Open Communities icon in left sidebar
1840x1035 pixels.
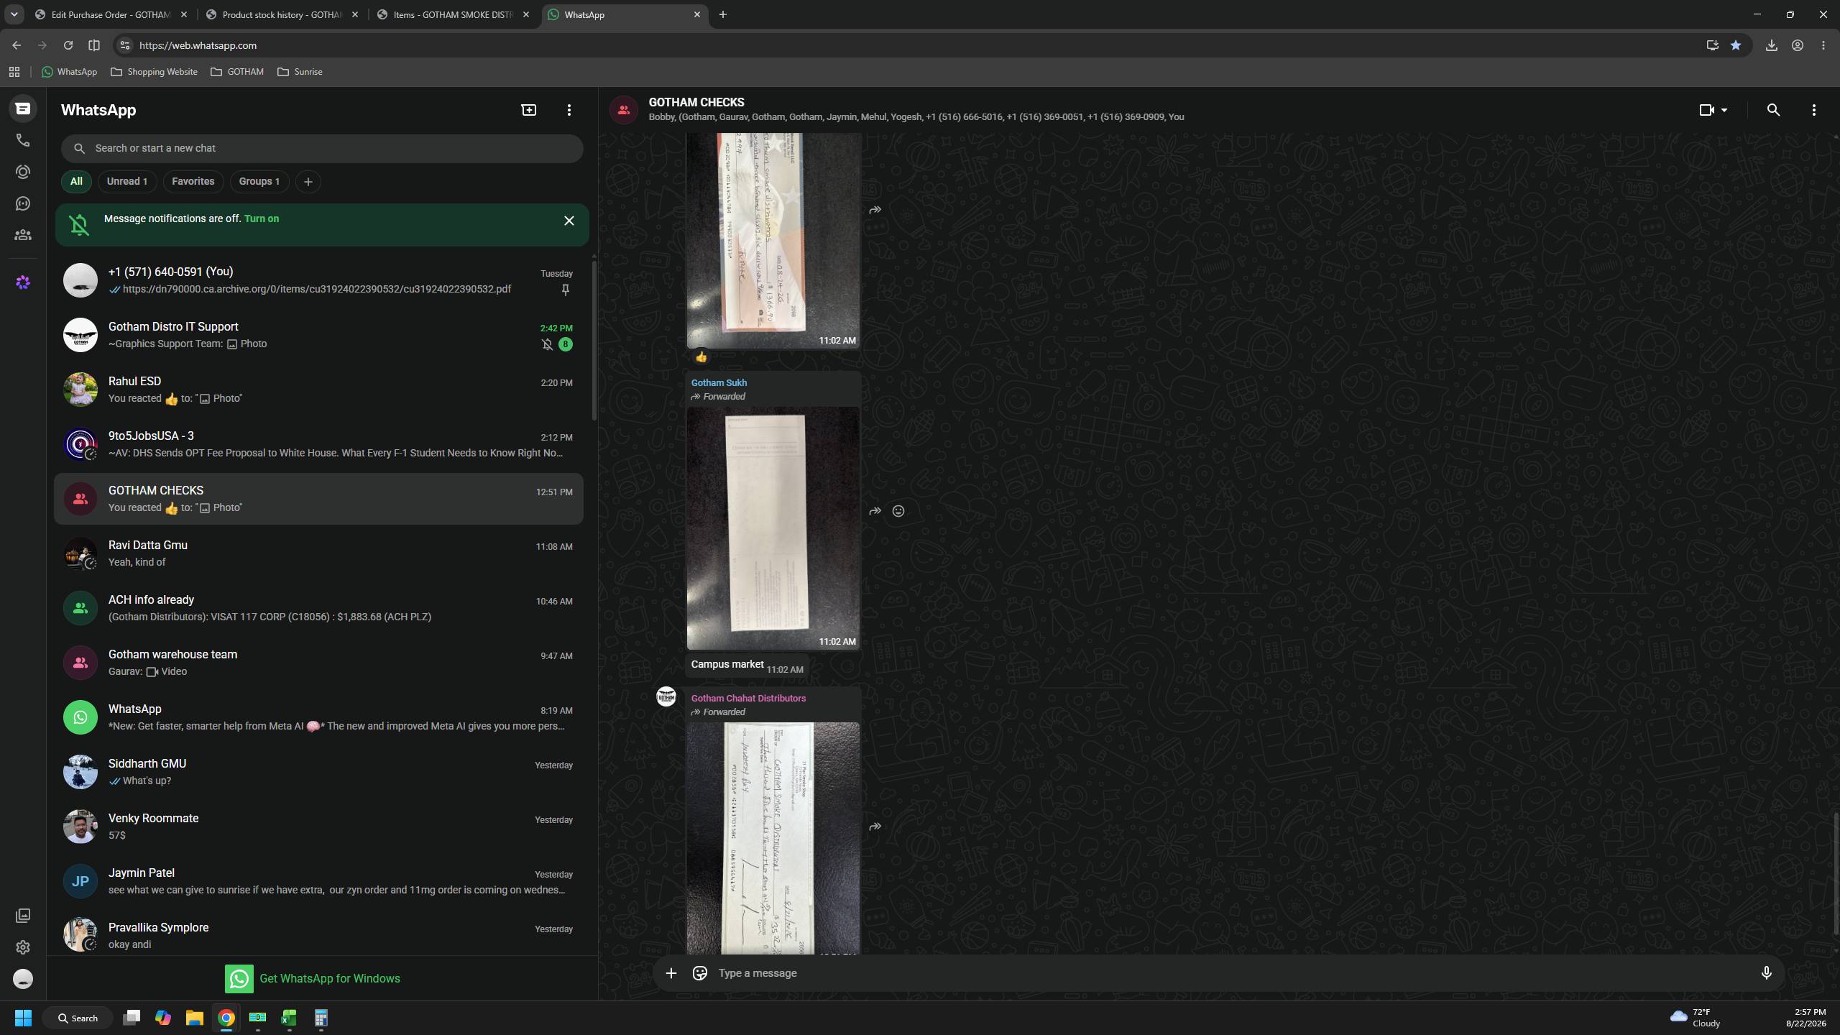(23, 235)
